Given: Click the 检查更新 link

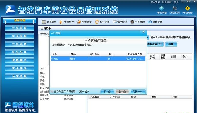Looking at the screenshot, I should coord(167,2).
